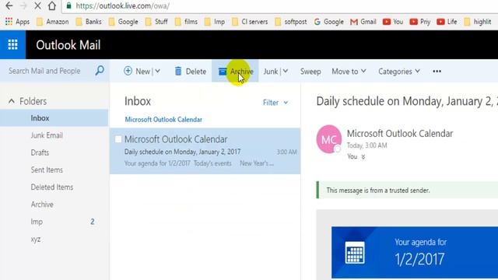Open the YouTube 'Priy' bookmark

(x=420, y=22)
